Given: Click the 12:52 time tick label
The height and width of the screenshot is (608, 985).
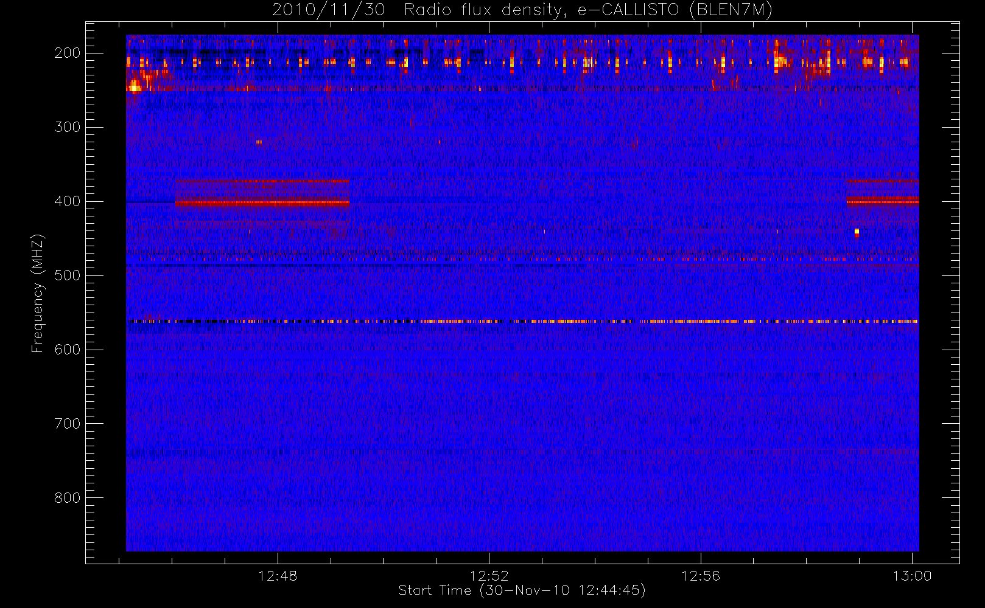Looking at the screenshot, I should [489, 576].
